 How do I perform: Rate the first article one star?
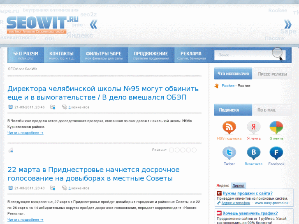click(172, 150)
